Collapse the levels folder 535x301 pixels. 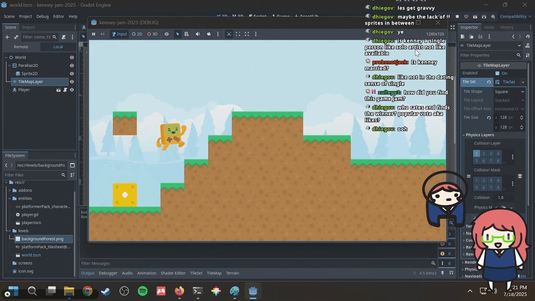click(9, 231)
